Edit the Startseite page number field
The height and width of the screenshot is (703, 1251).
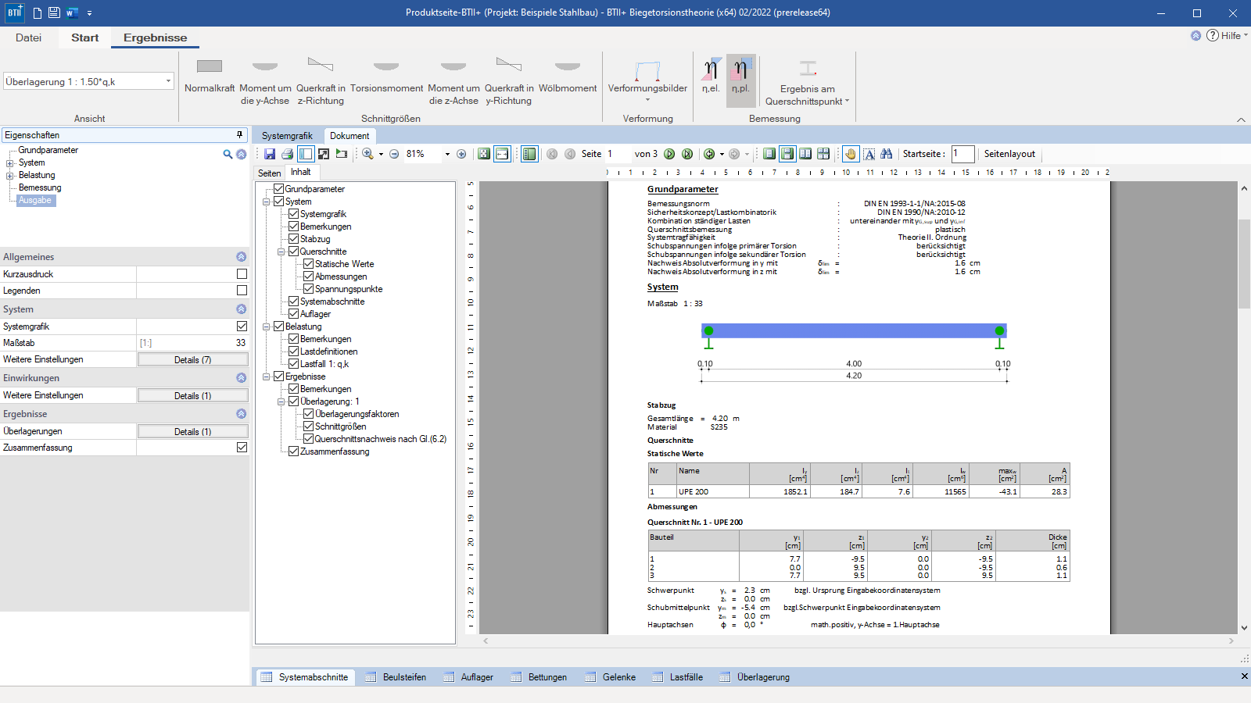[x=963, y=154]
